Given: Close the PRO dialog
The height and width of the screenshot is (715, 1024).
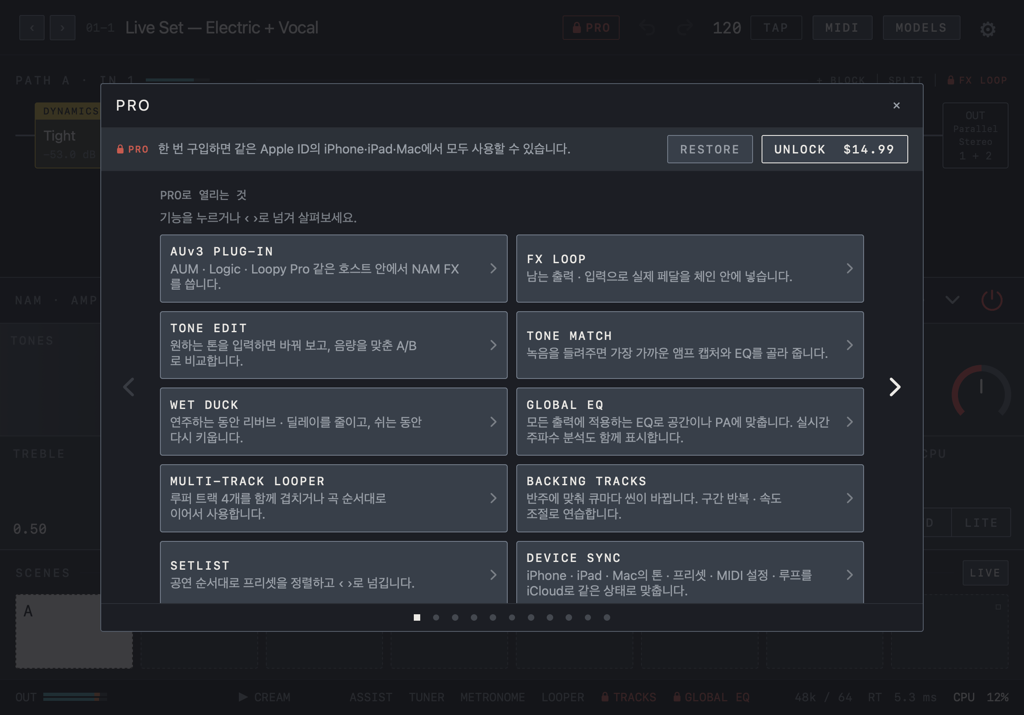Looking at the screenshot, I should 896,105.
